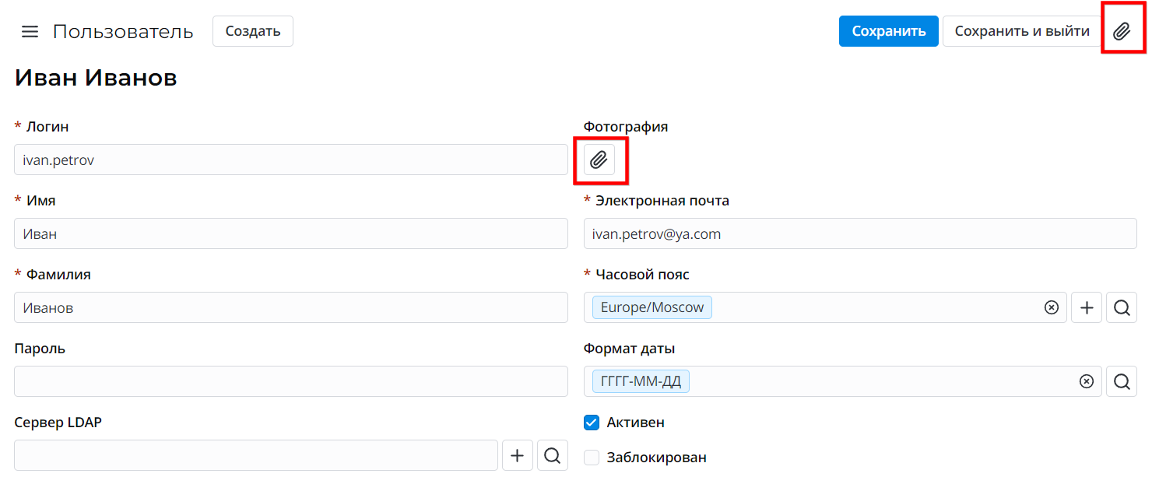This screenshot has height=477, width=1152.
Task: Add a new time zone with plus
Action: point(1087,307)
